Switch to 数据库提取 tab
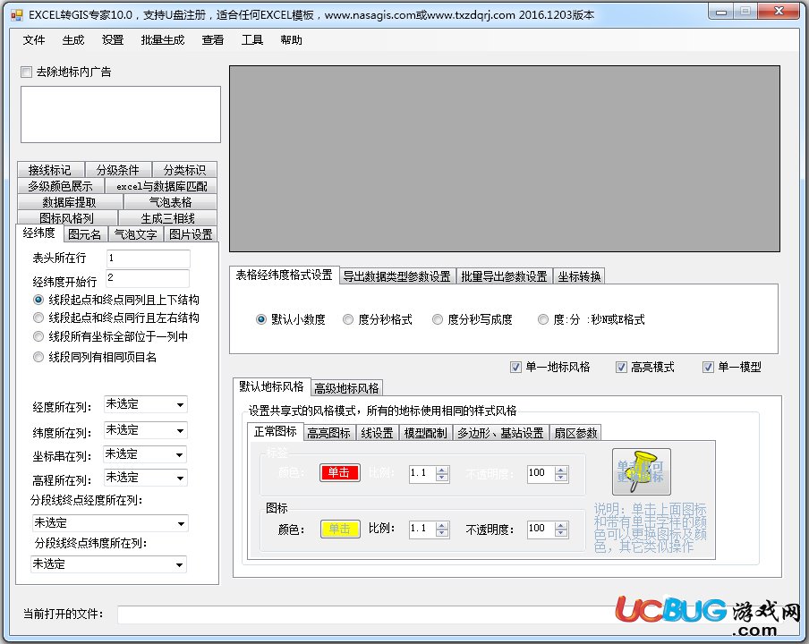Screen dimensions: 809x644 (x=70, y=201)
